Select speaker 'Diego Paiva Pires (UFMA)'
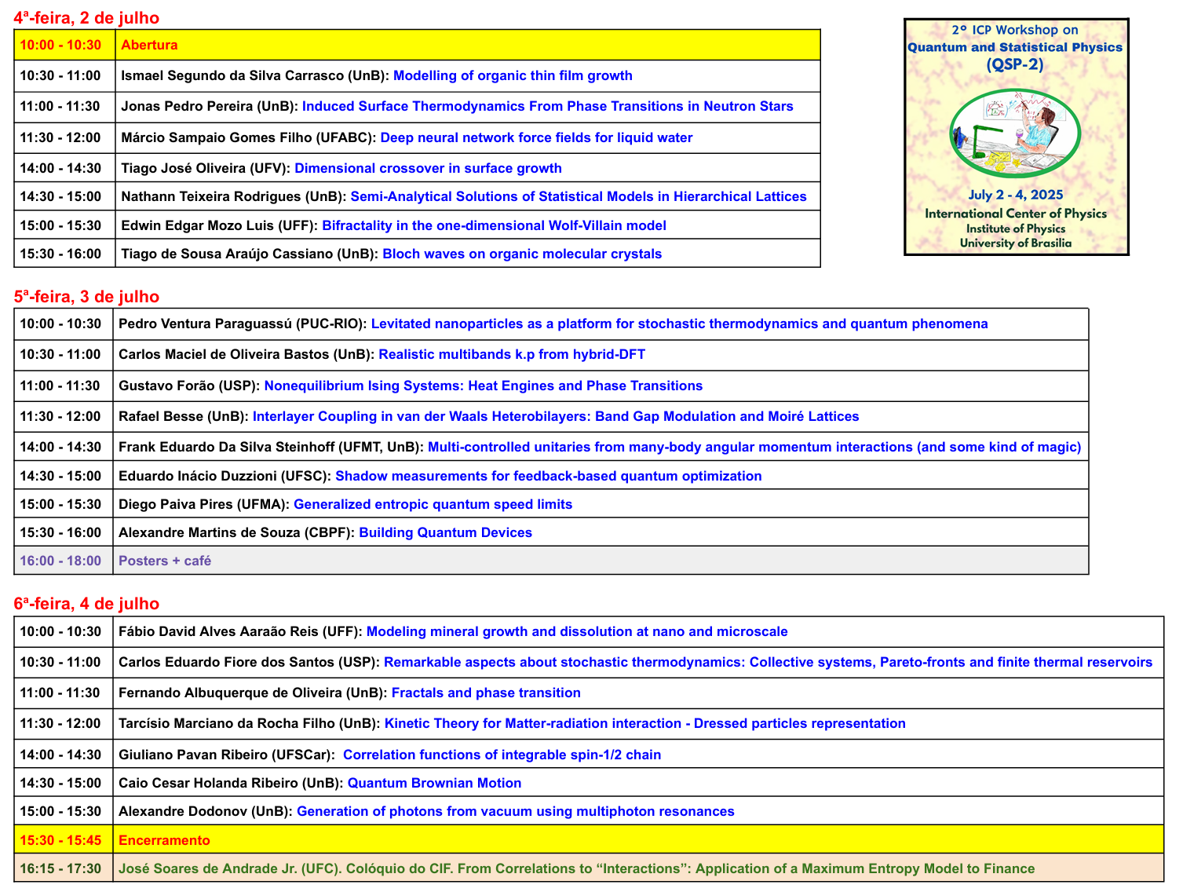Viewport: 1183px width, 892px height. click(x=204, y=504)
